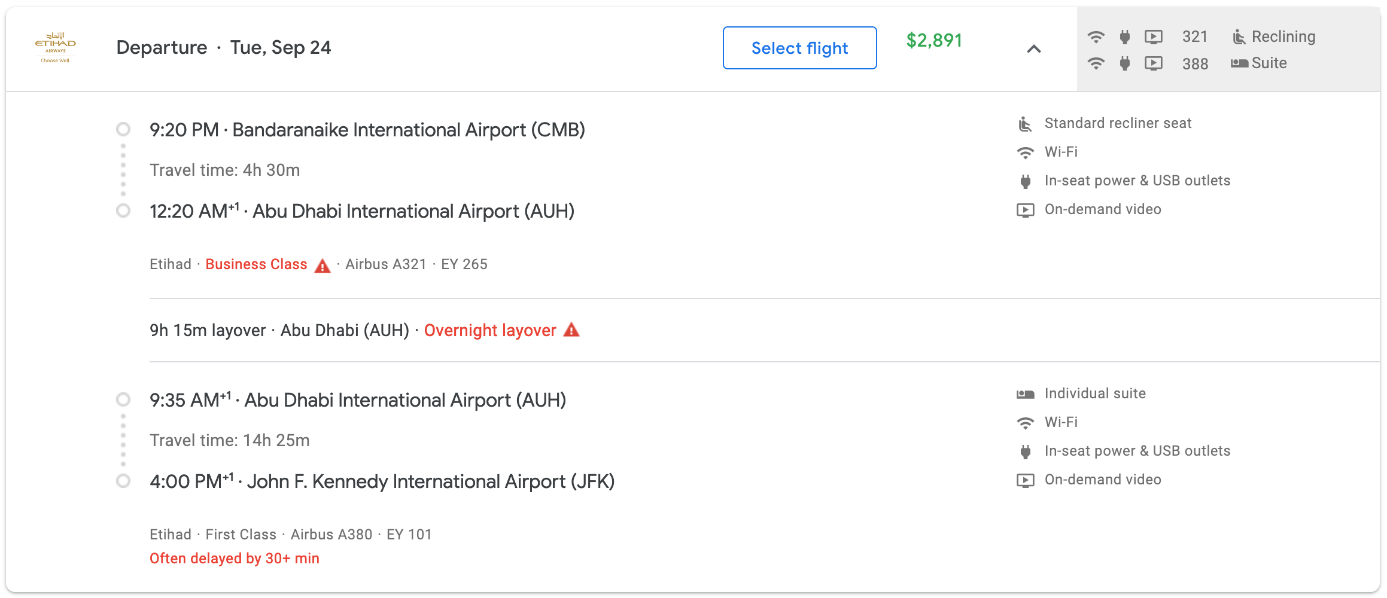
Task: Click the Overnight layover warning triangle icon
Action: point(571,330)
